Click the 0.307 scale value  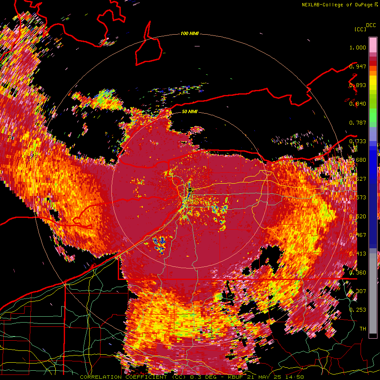coord(358,291)
